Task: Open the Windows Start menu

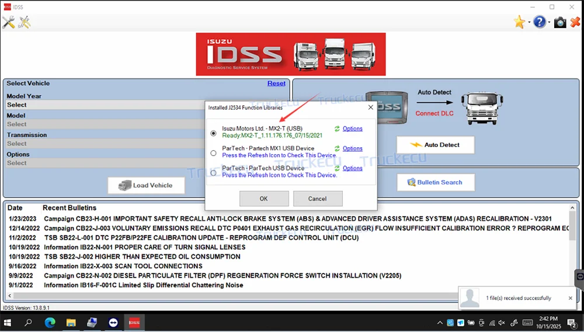Action: pyautogui.click(x=8, y=323)
